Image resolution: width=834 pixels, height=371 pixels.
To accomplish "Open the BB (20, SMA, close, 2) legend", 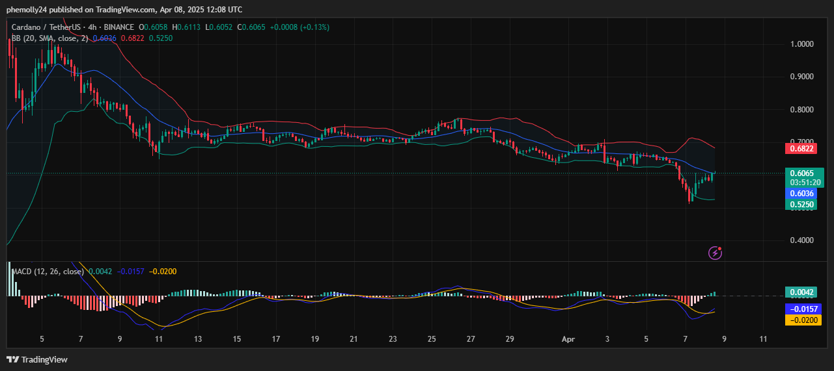I will click(49, 38).
